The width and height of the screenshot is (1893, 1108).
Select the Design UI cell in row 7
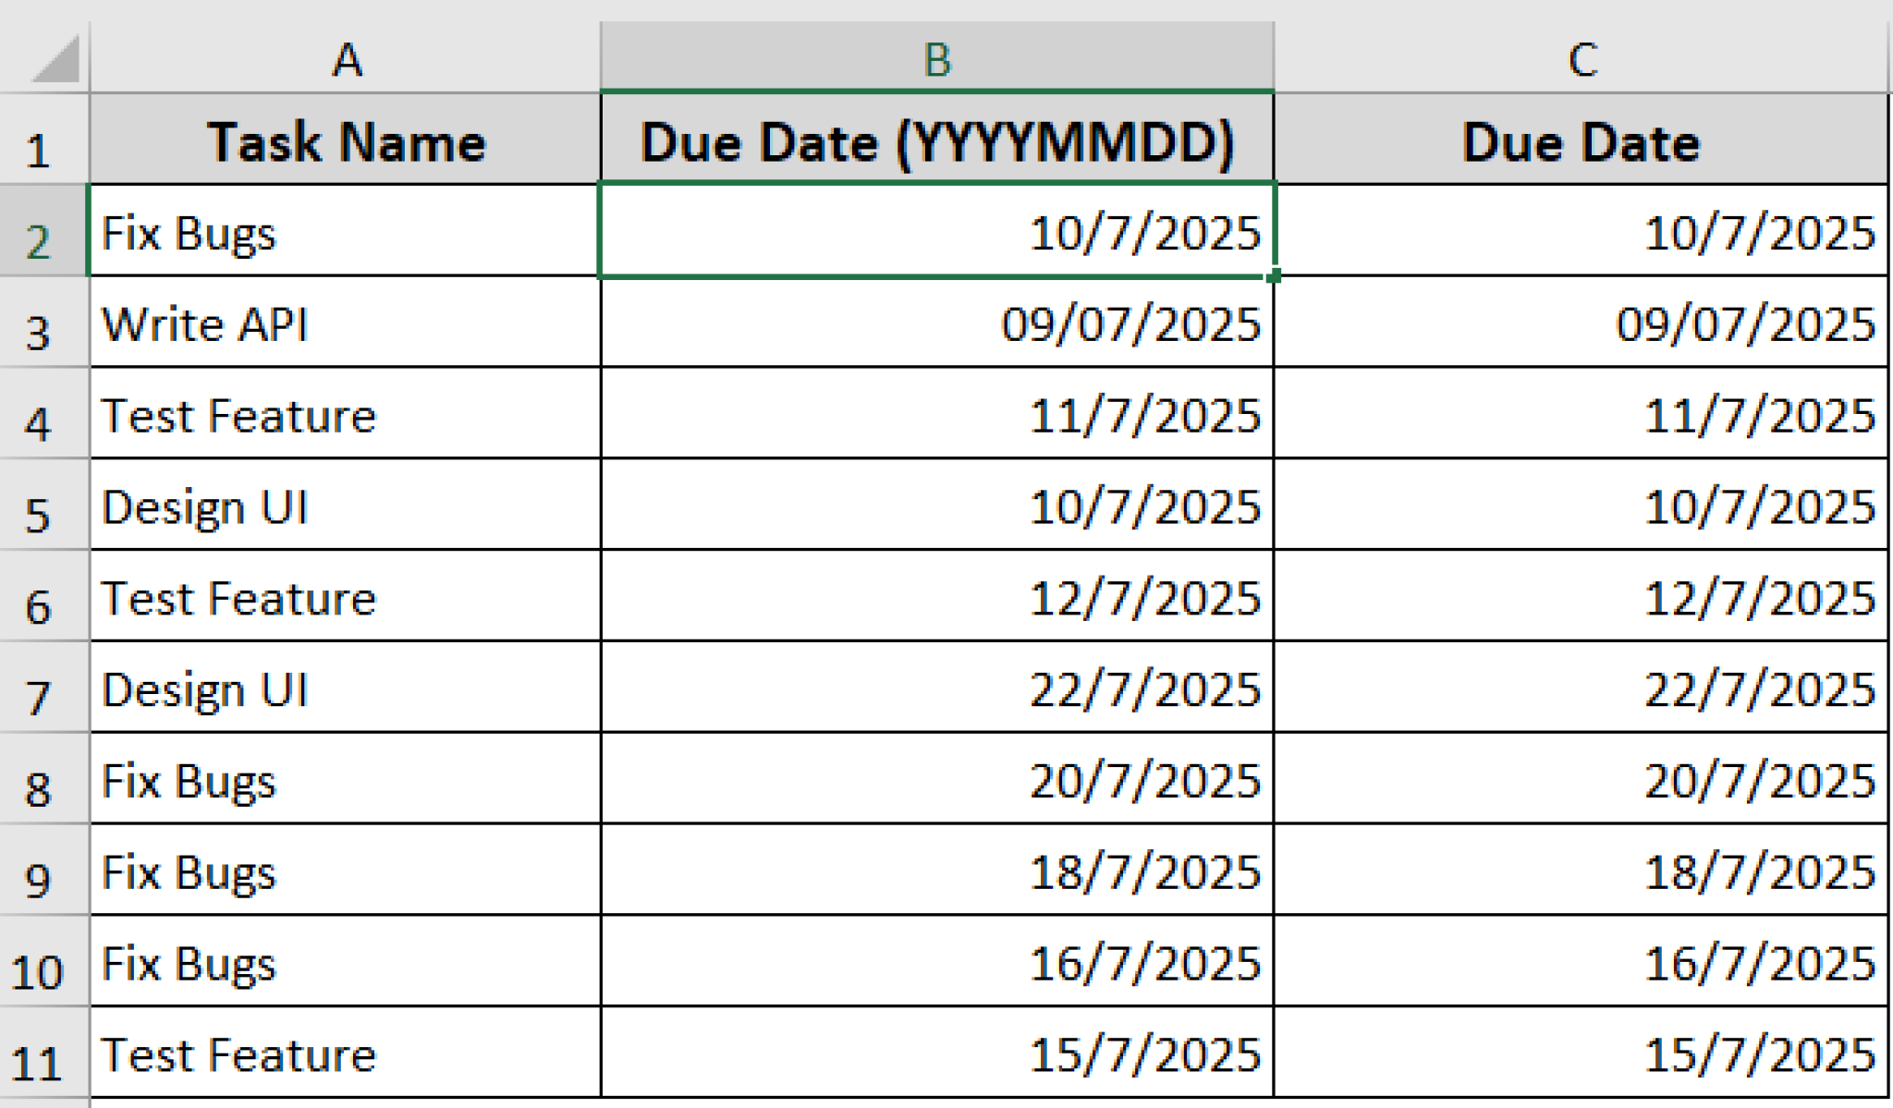pyautogui.click(x=347, y=689)
